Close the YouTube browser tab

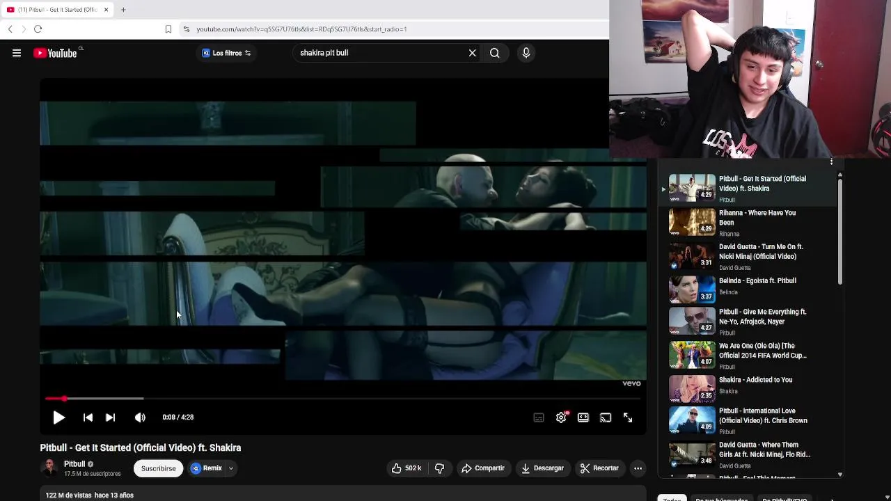(106, 10)
